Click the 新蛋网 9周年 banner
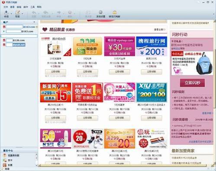Viewport: 216px width, 171px height. click(x=55, y=92)
